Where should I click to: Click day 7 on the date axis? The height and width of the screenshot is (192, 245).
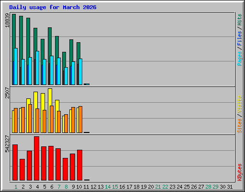pos(59,187)
